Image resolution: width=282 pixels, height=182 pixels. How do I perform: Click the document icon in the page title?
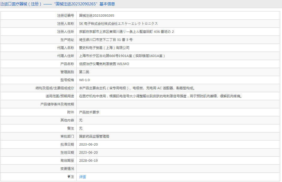(2, 4)
